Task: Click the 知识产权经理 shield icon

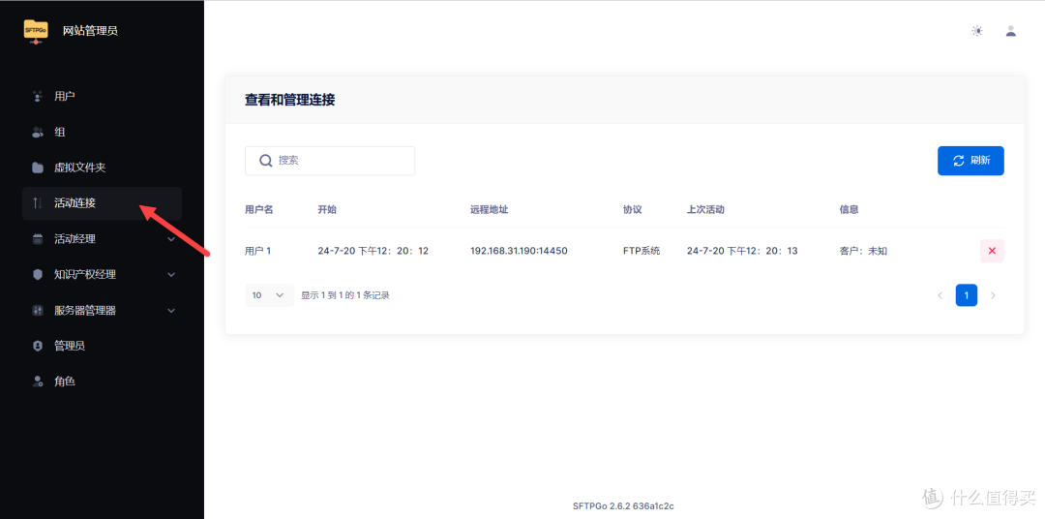Action: pyautogui.click(x=38, y=274)
